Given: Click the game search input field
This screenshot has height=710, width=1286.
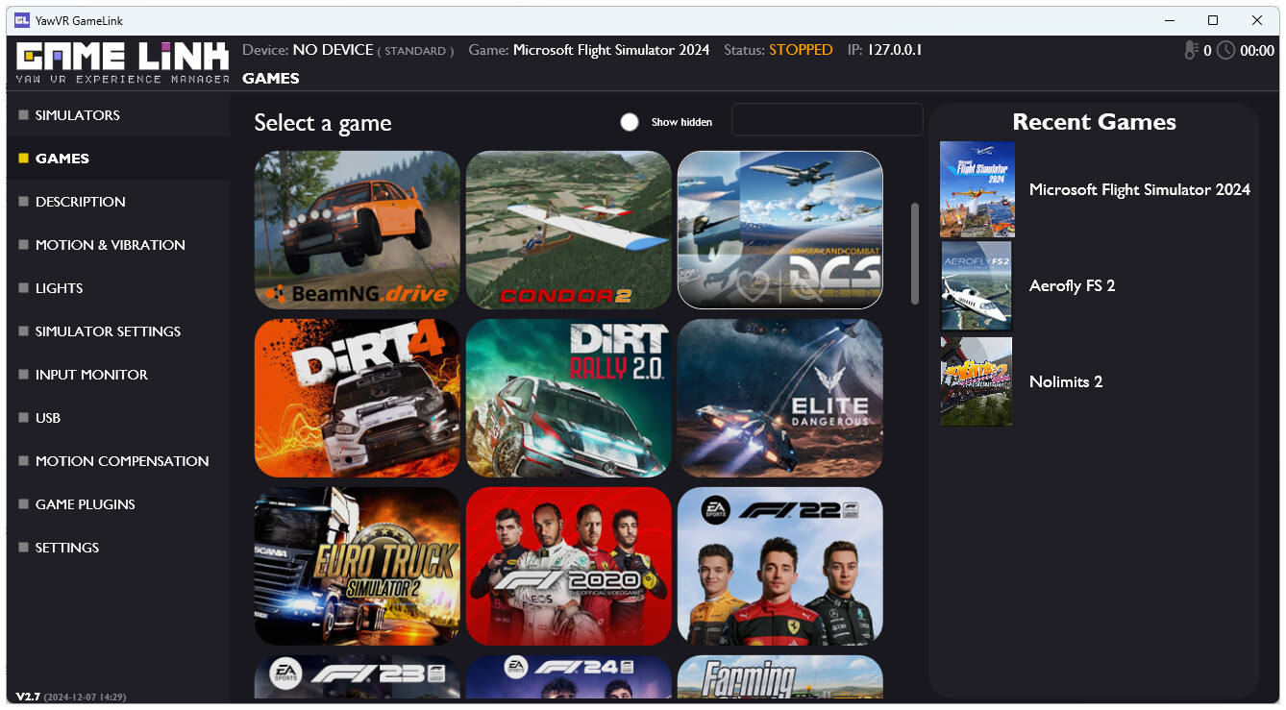Looking at the screenshot, I should (x=826, y=119).
